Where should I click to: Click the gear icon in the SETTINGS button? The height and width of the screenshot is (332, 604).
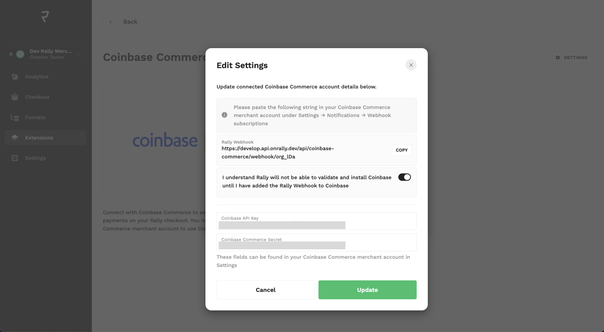558,57
